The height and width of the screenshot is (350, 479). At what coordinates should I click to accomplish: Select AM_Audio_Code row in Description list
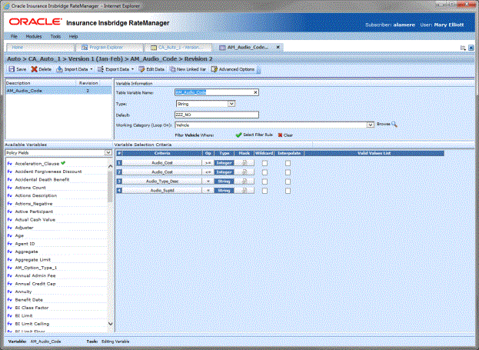pyautogui.click(x=58, y=91)
